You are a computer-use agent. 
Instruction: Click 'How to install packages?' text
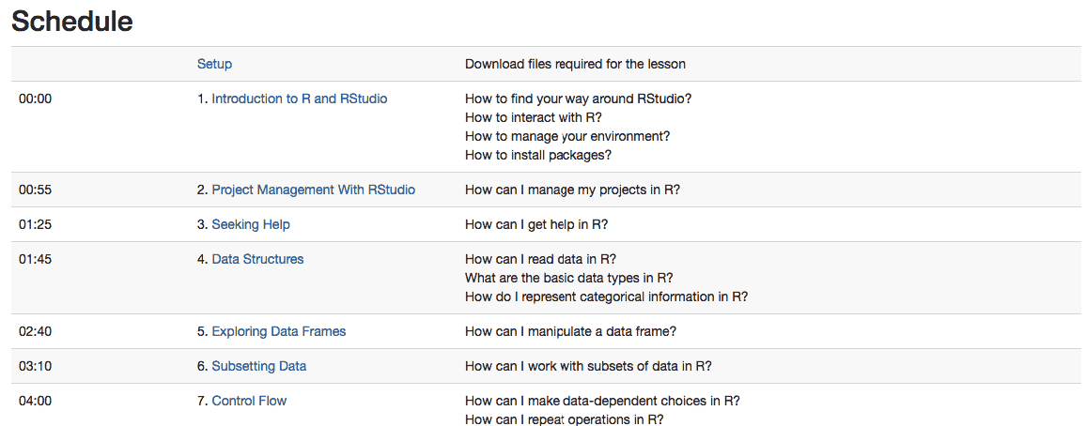click(x=539, y=155)
